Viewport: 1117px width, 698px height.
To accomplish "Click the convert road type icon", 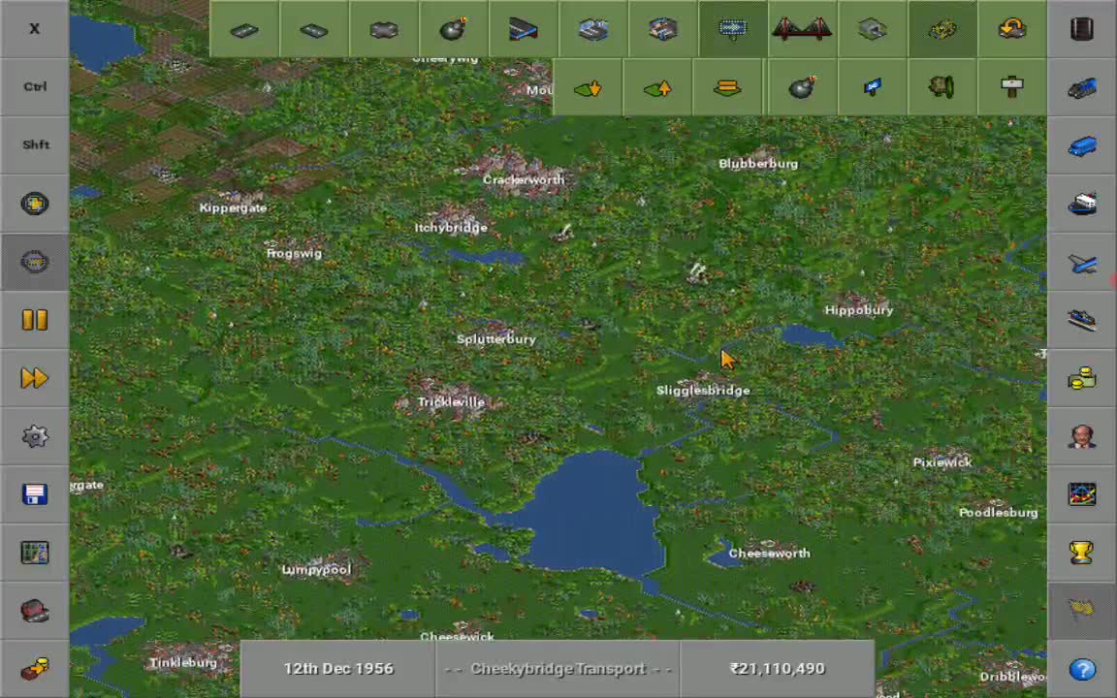I will click(x=1011, y=29).
